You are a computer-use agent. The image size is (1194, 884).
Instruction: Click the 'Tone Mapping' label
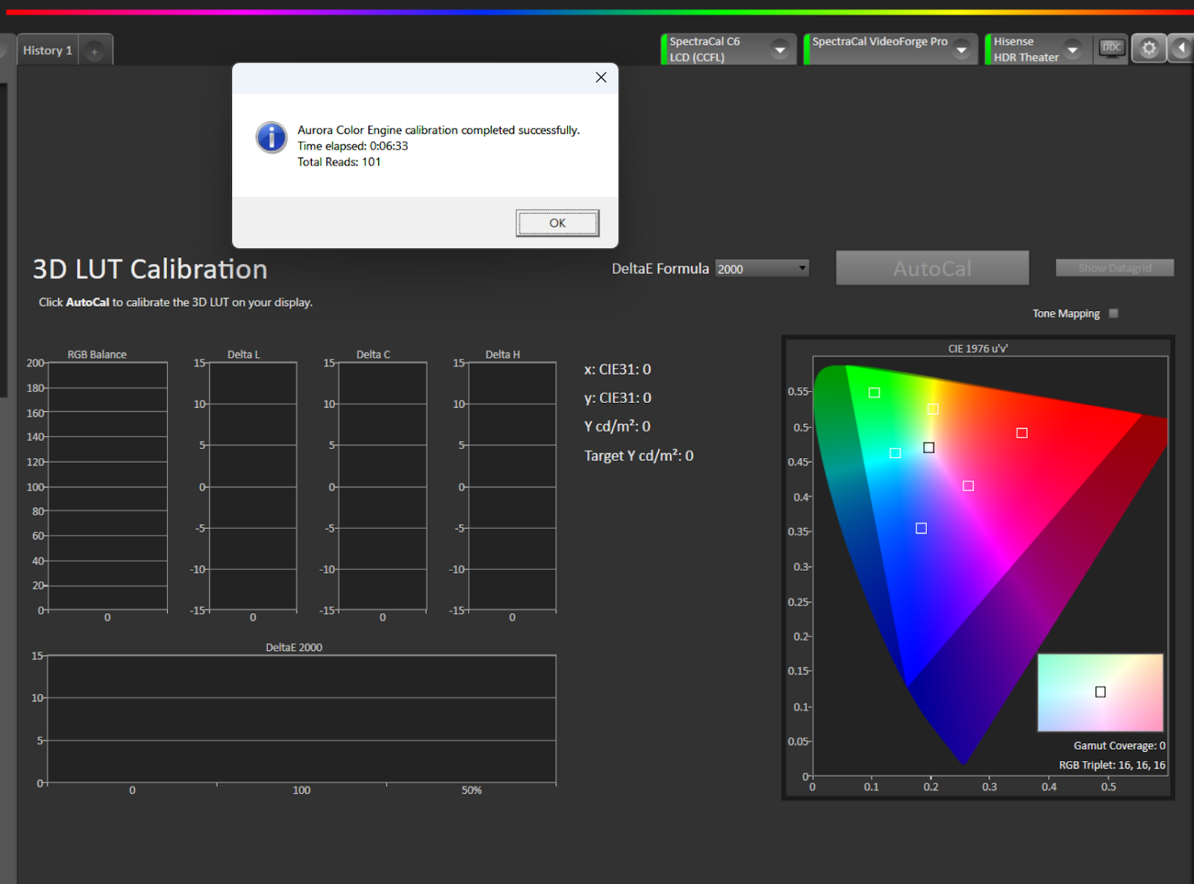(1066, 313)
